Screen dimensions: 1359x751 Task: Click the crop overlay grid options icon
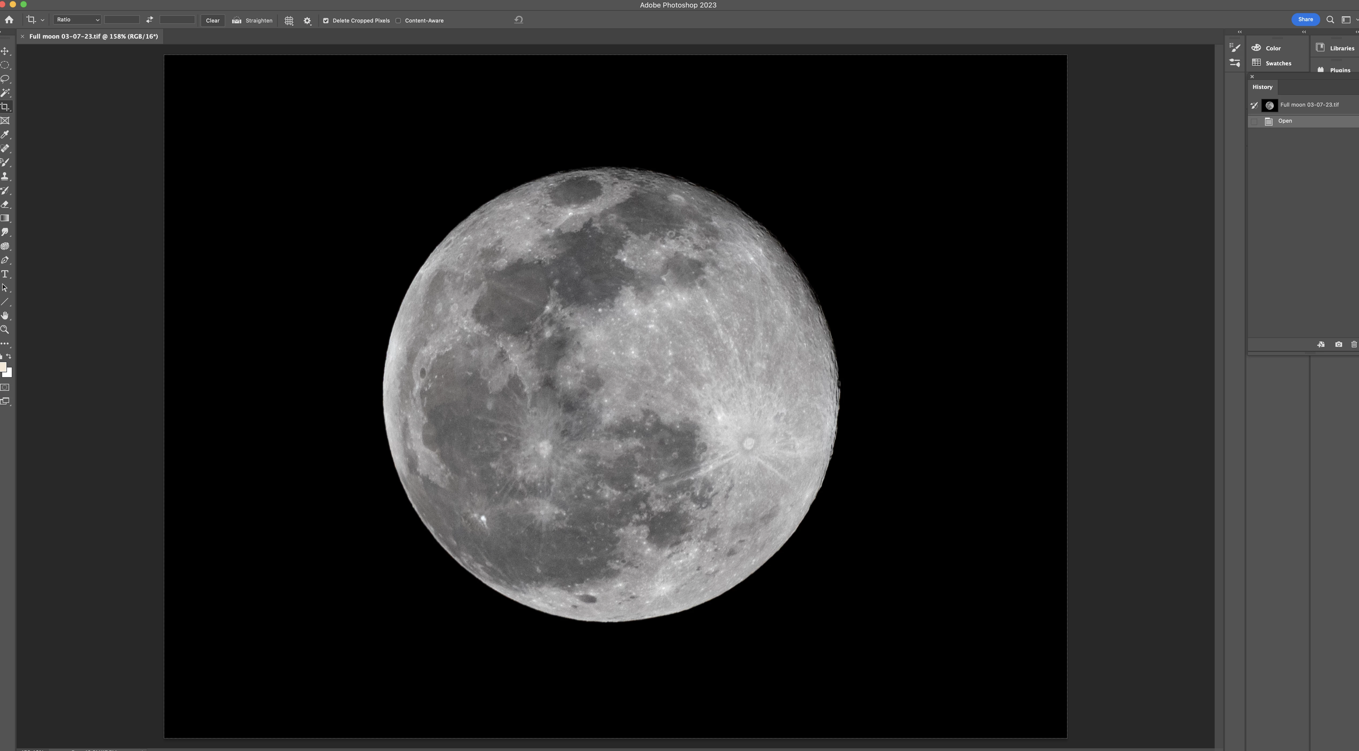click(289, 21)
